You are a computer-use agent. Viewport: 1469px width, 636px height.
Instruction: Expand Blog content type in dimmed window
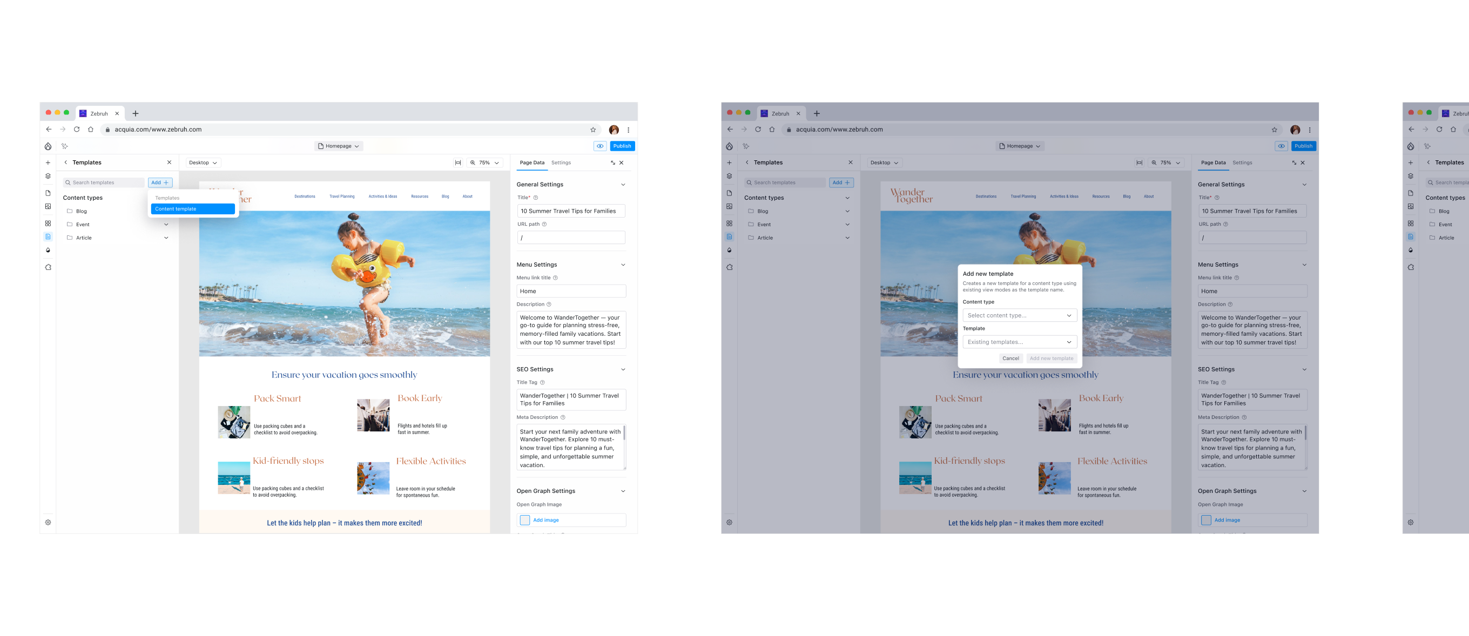[x=847, y=212]
